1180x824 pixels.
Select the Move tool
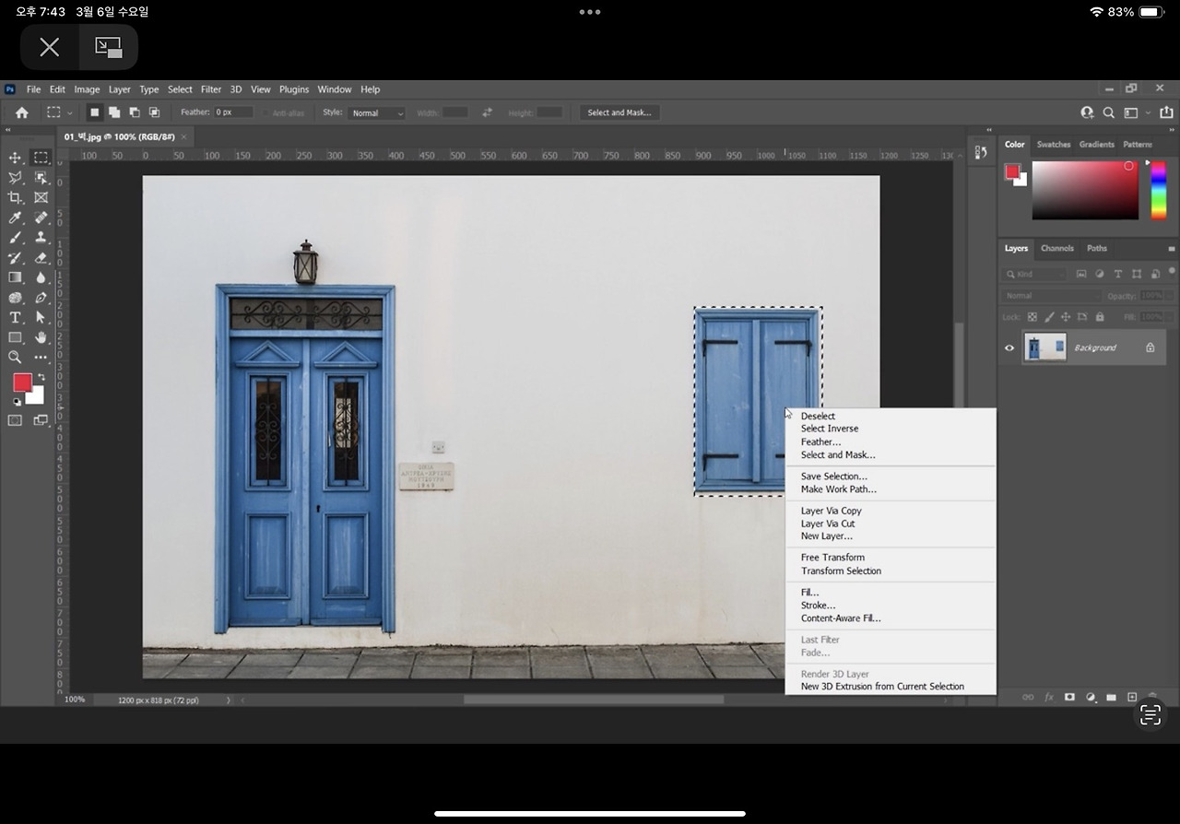(x=15, y=158)
